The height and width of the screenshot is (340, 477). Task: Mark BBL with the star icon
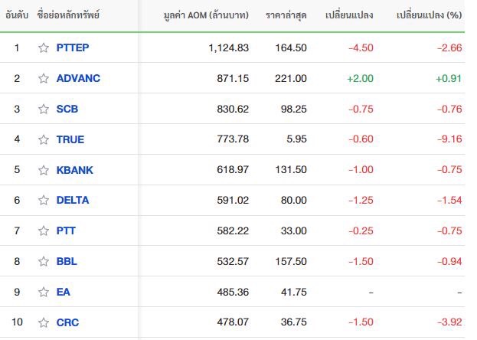(x=44, y=261)
